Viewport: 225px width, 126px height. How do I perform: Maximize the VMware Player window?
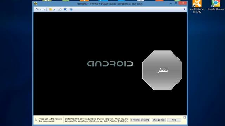(176, 3)
